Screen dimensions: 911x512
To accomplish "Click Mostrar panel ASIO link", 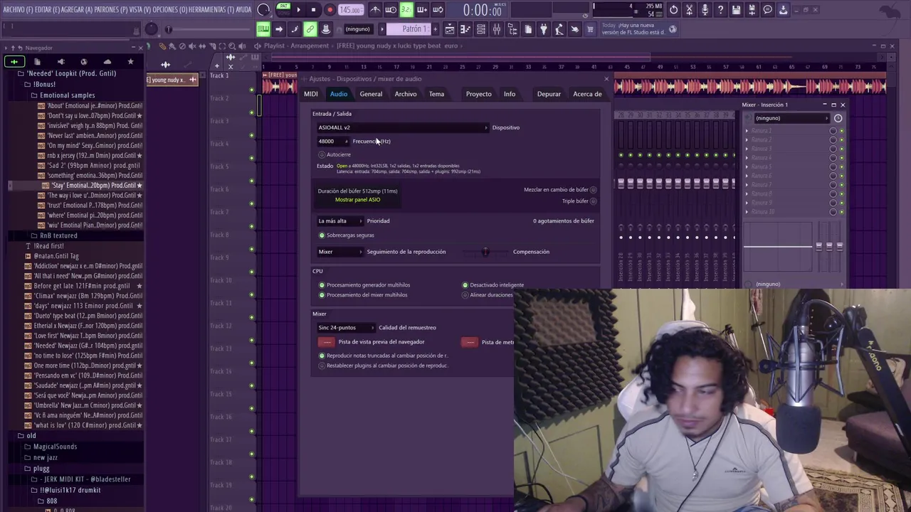I will [x=357, y=200].
